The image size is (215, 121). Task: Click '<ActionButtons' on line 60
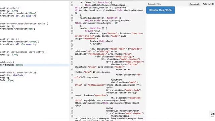(x=120, y=116)
